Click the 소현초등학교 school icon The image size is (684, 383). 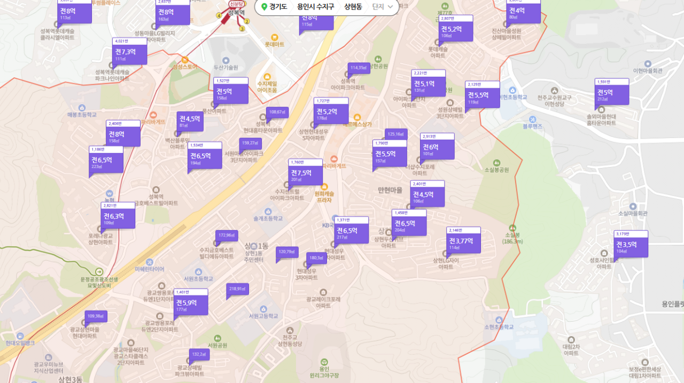498,320
